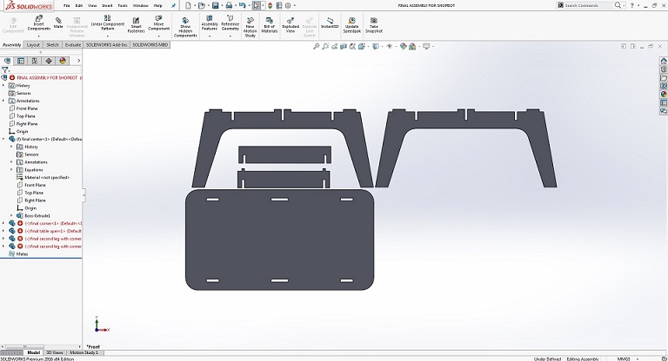Open the View Settings monitor icon

point(426,46)
